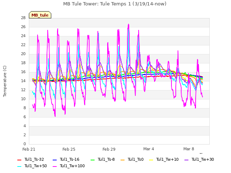Click the 8 y-axis tick label
231x173 pixels.
25,108
